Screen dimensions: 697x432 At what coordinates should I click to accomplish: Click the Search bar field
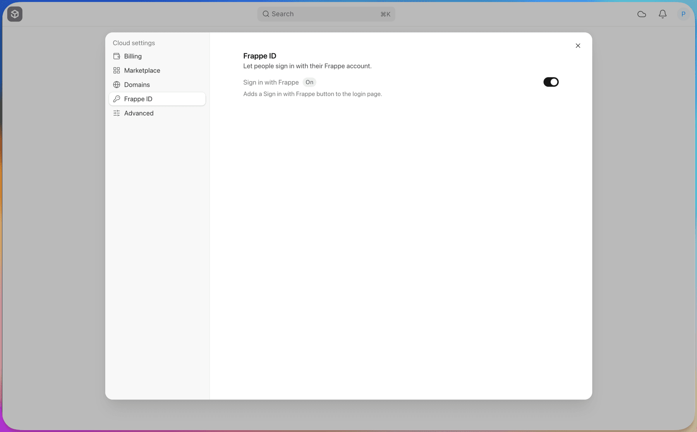click(326, 14)
